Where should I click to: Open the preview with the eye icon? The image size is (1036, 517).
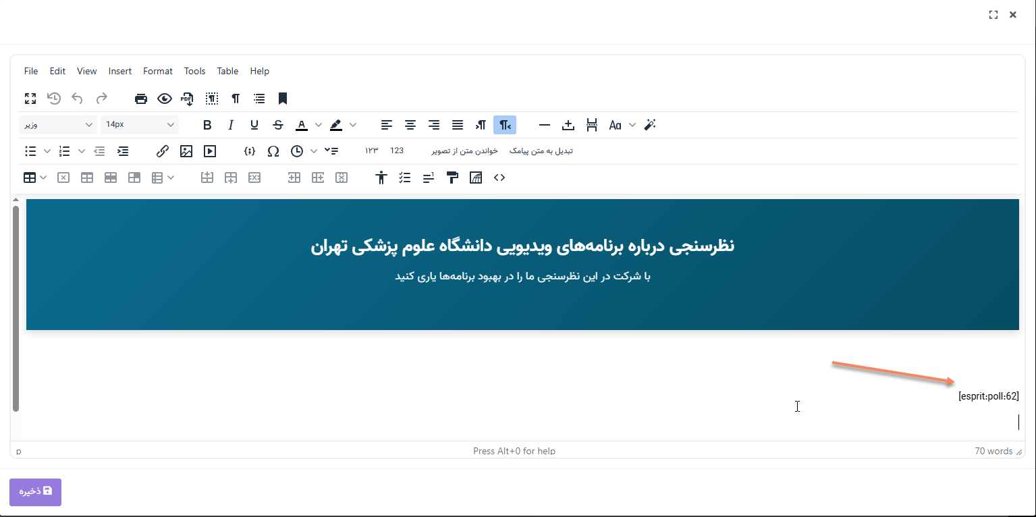[164, 99]
